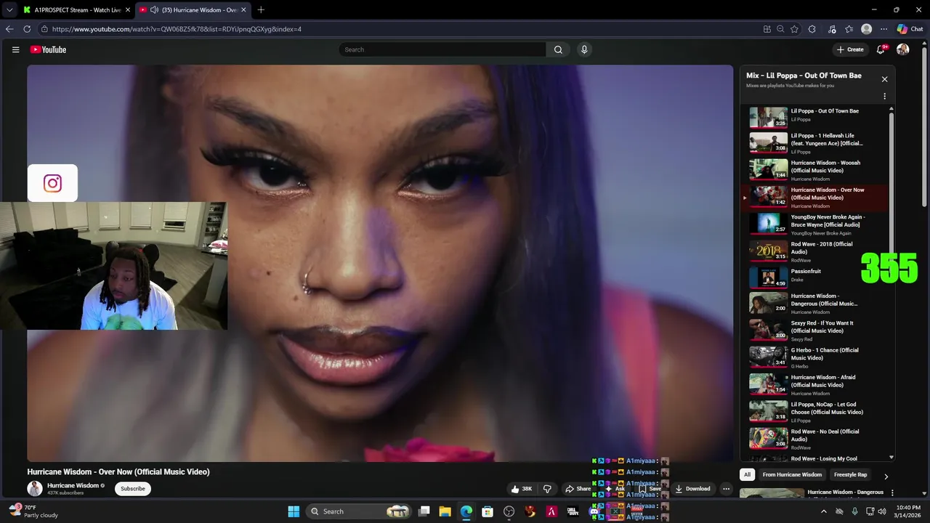Open Hurricane Wisdom channel name link

[73, 485]
